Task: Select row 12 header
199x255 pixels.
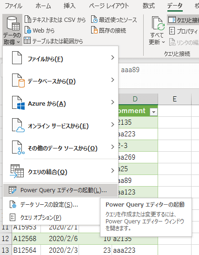Action: coord(6,239)
